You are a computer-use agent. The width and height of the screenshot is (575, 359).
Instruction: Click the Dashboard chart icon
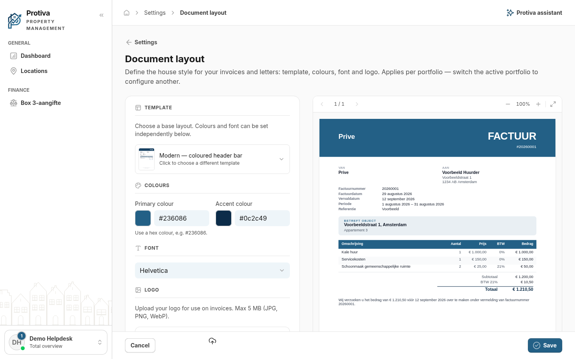14,56
